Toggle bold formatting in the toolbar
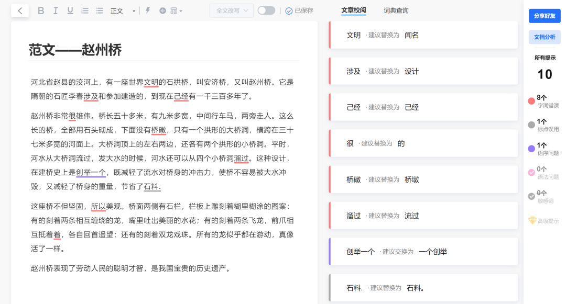 tap(41, 10)
